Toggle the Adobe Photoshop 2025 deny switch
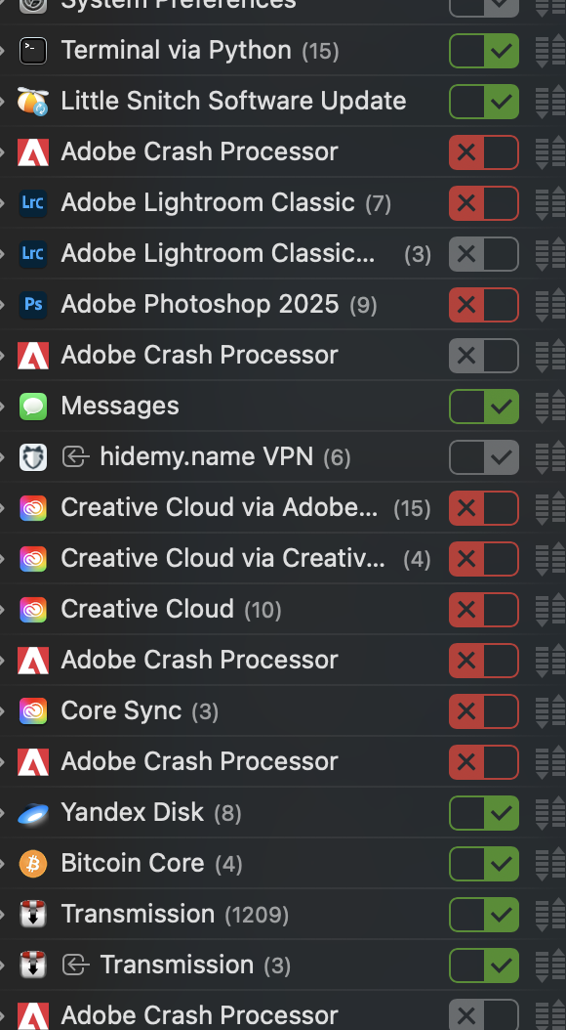The width and height of the screenshot is (566, 1030). (x=484, y=305)
